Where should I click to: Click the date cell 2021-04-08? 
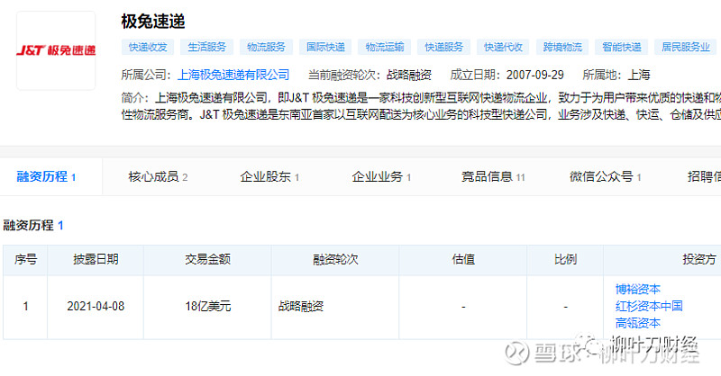pyautogui.click(x=96, y=306)
